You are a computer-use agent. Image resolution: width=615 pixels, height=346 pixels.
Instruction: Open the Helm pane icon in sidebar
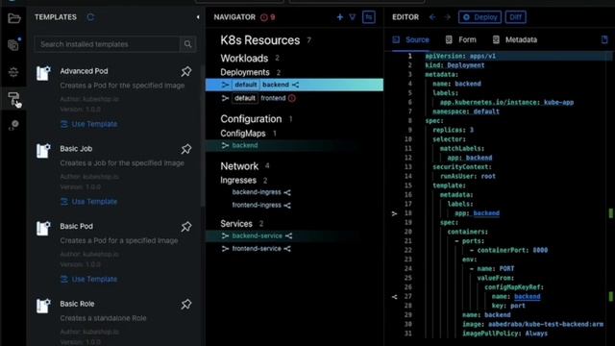click(13, 72)
